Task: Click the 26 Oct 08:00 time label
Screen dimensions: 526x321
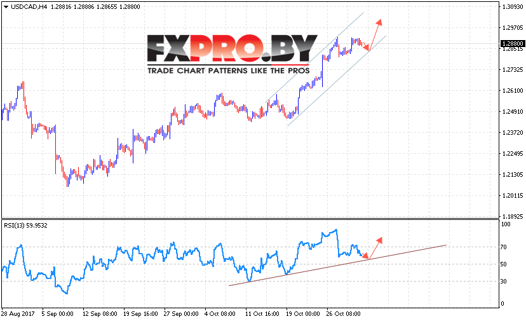Action: (x=344, y=314)
